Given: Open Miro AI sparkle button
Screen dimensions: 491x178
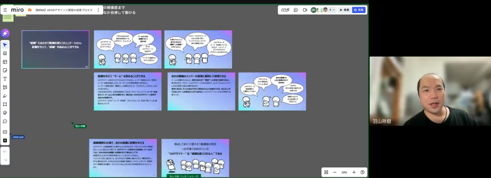Looking at the screenshot, I should pyautogui.click(x=5, y=33).
